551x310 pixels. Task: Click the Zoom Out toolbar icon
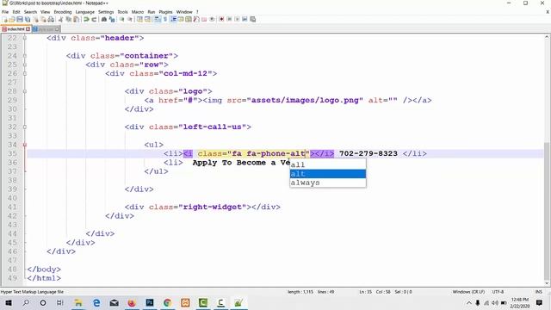[x=130, y=19]
